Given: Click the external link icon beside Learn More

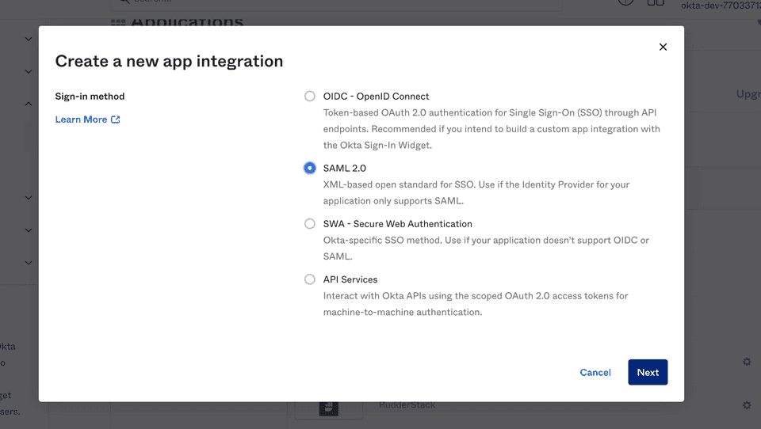Looking at the screenshot, I should [116, 120].
